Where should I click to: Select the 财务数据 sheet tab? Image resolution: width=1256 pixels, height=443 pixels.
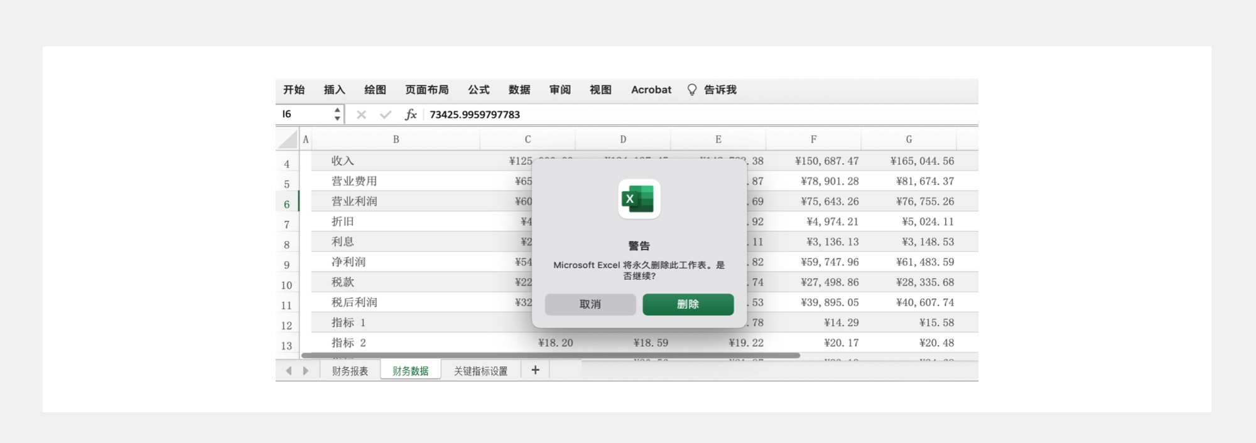coord(411,371)
